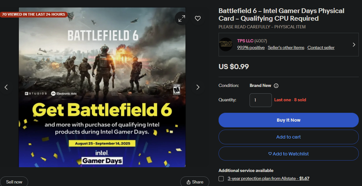Viewport: 362px width, 186px height.
Task: Show the next product image
Action: point(198,87)
